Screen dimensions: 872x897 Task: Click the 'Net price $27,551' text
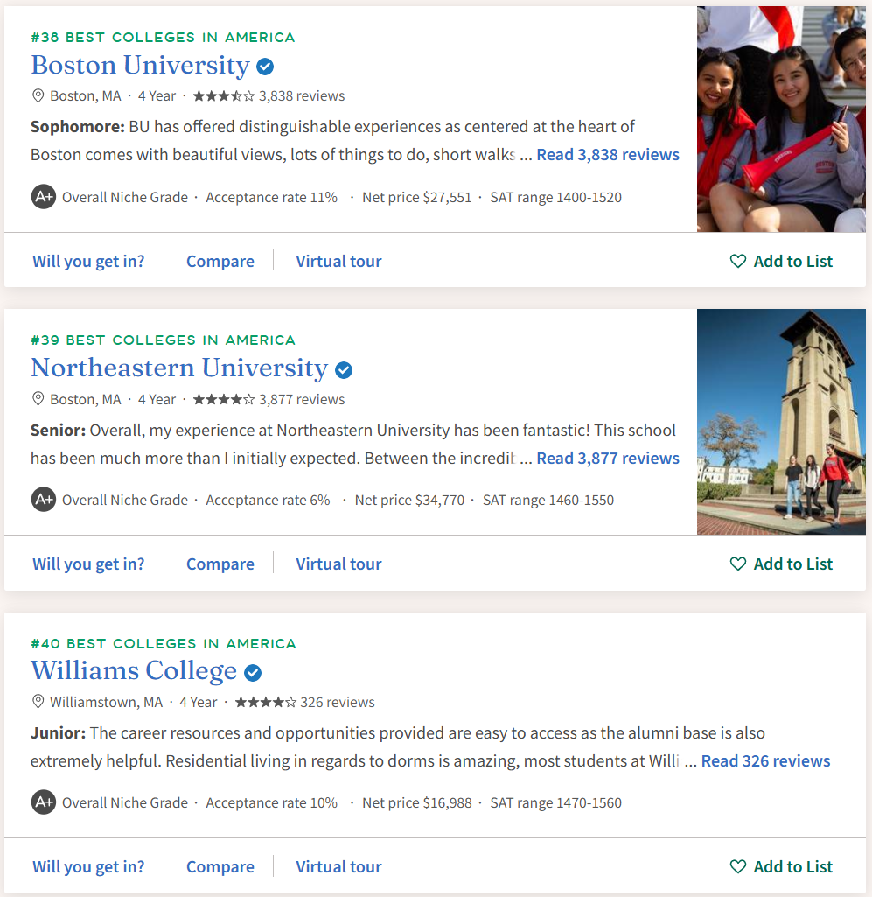(417, 198)
